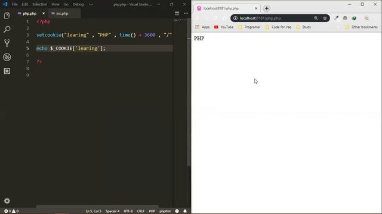Image resolution: width=382 pixels, height=214 pixels.
Task: Show errors and warnings in status bar
Action: [x=11, y=211]
